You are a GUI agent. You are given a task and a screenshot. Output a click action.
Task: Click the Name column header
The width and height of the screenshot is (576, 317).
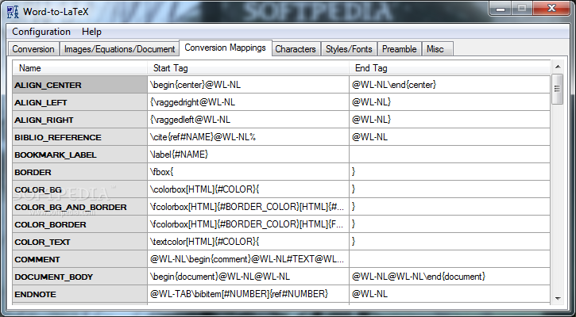[x=80, y=68]
